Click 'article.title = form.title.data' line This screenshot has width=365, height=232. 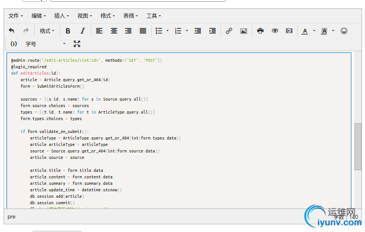tap(67, 170)
